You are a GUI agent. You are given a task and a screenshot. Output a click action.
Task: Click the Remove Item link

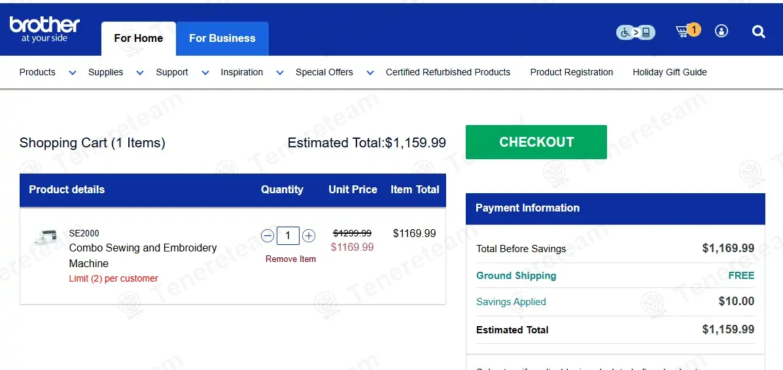click(x=290, y=259)
